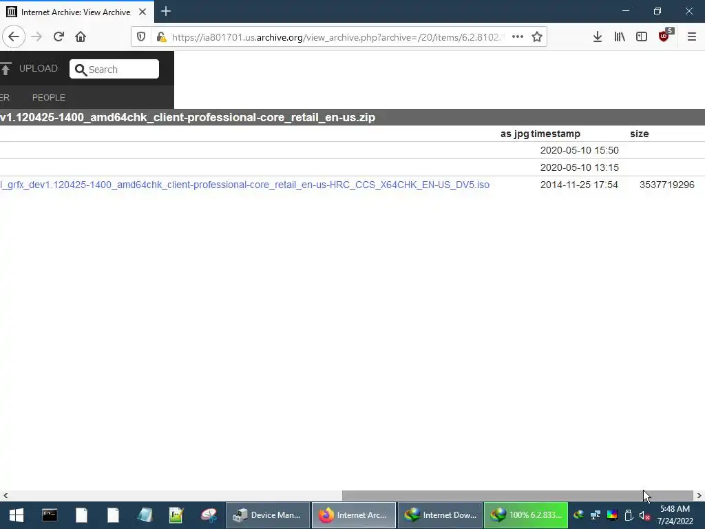Click the muted volume tray icon
This screenshot has width=705, height=529.
[x=644, y=515]
